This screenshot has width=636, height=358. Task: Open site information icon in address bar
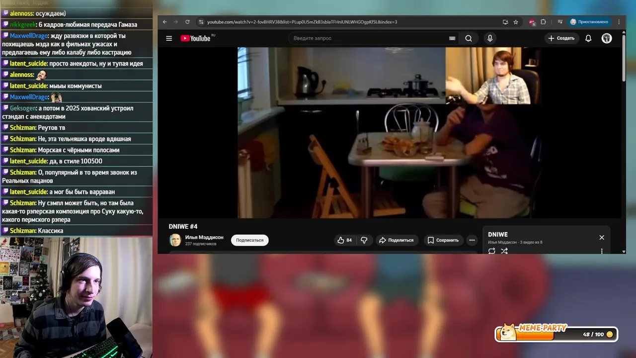201,22
